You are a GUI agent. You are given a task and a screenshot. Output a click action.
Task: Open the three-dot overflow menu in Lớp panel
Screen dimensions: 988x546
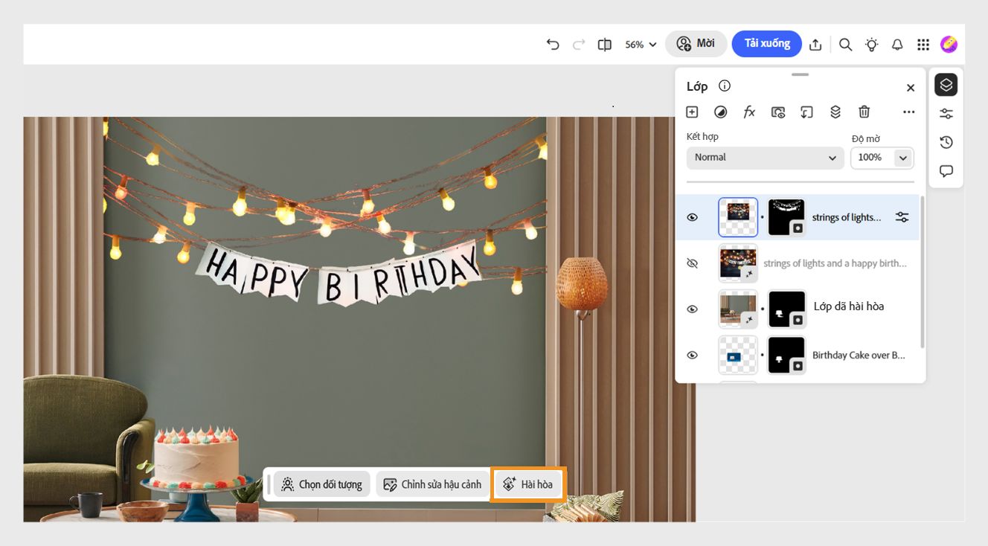point(908,112)
